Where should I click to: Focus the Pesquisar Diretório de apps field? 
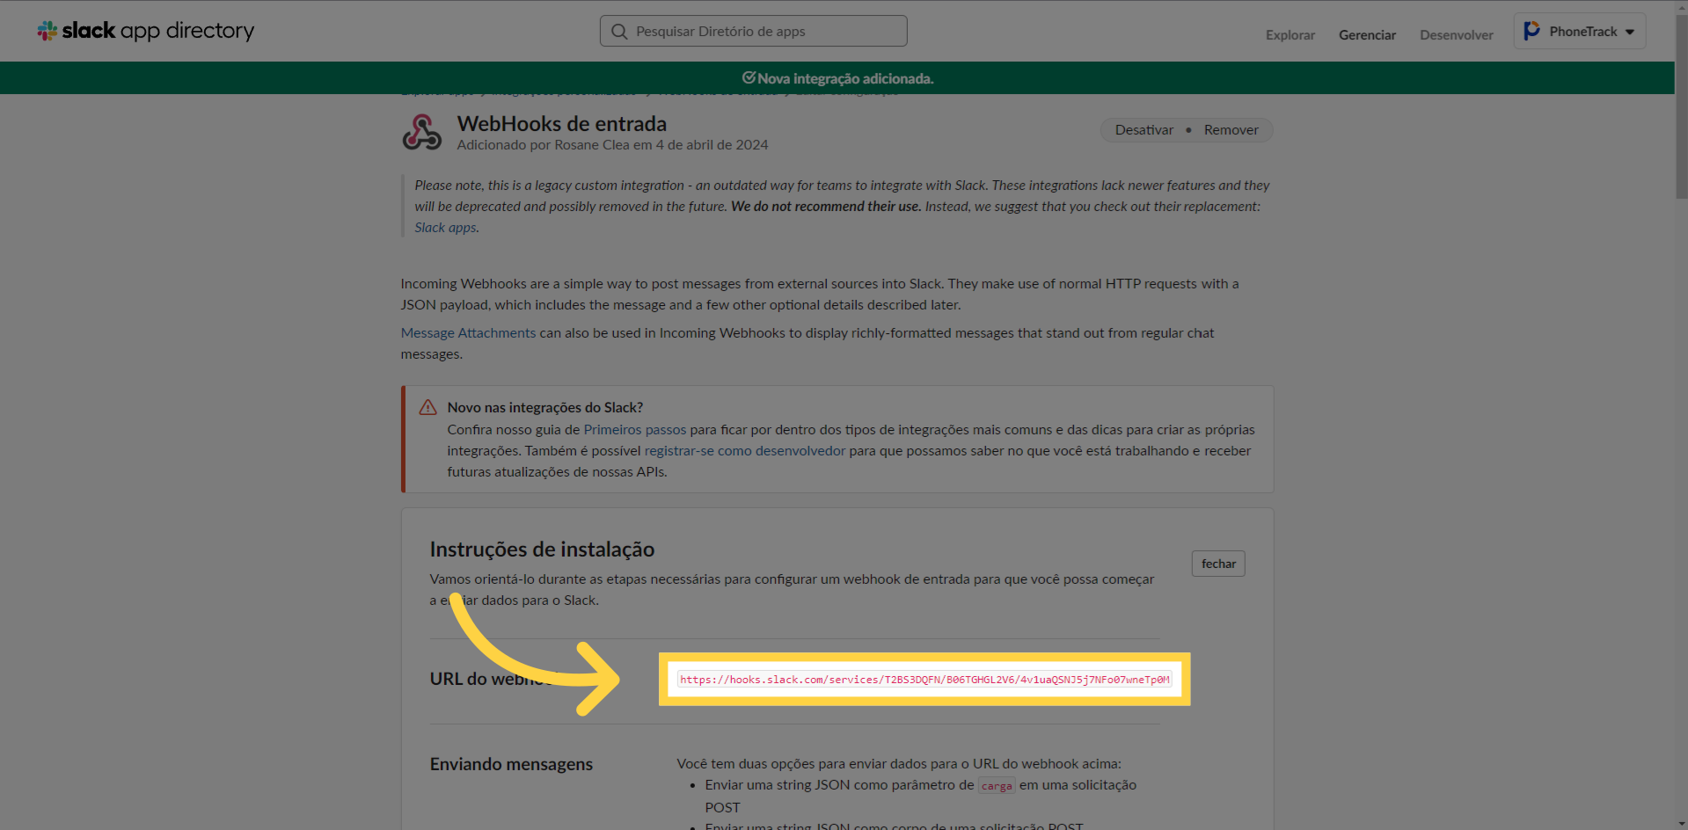(753, 31)
